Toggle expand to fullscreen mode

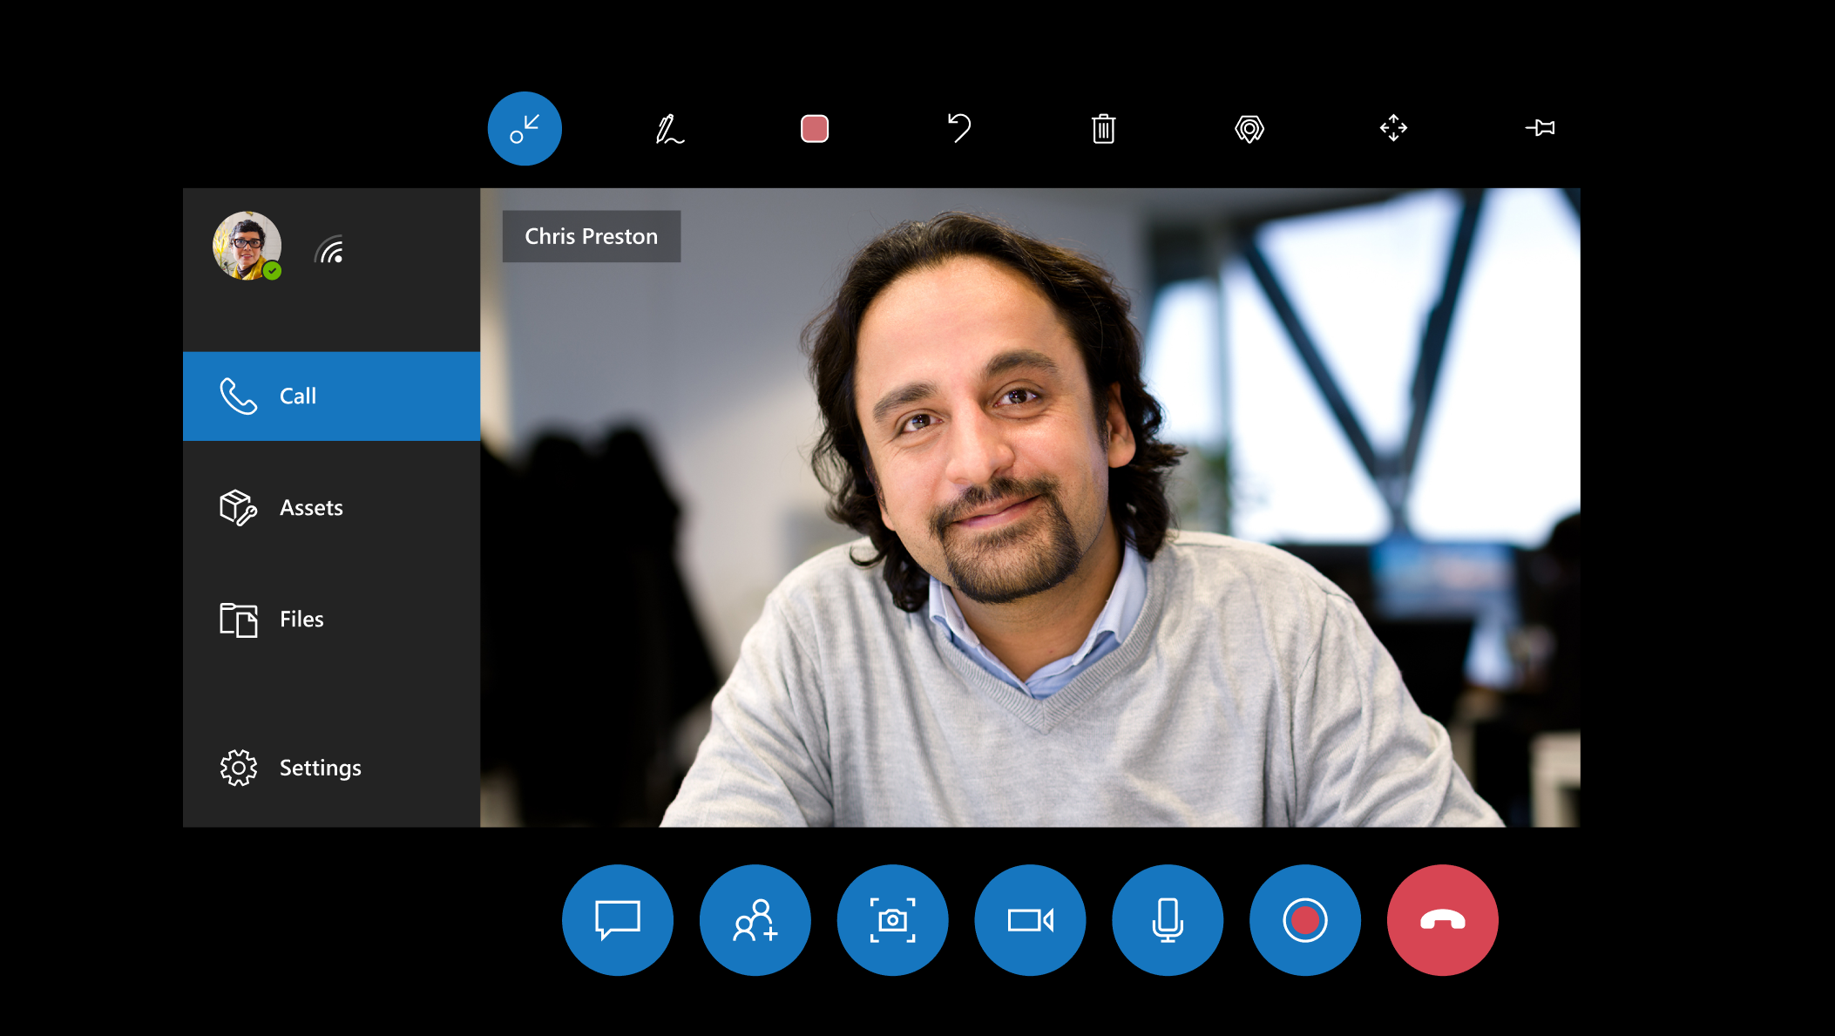point(1392,129)
